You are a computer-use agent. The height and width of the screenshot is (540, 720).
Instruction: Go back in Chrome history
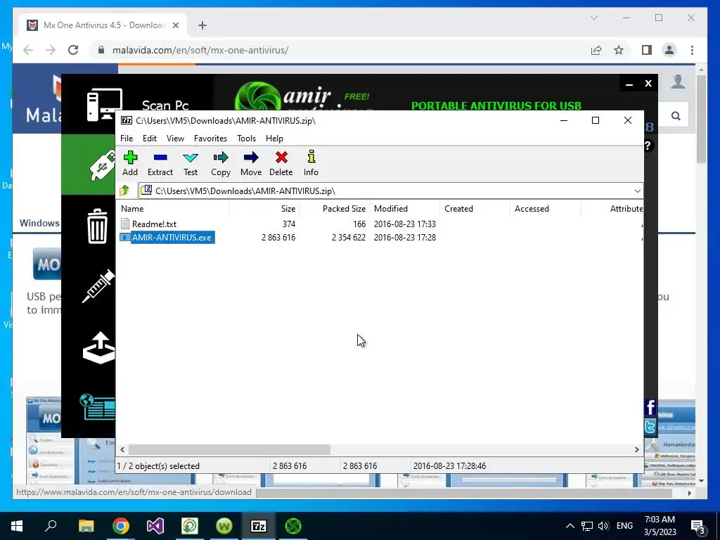[x=28, y=50]
